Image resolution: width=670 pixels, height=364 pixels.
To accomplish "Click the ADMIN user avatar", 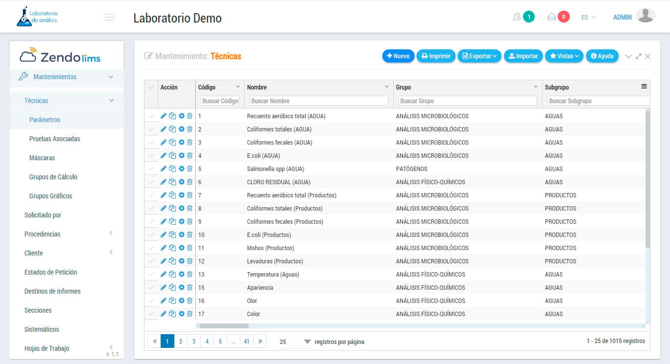I will click(x=646, y=16).
